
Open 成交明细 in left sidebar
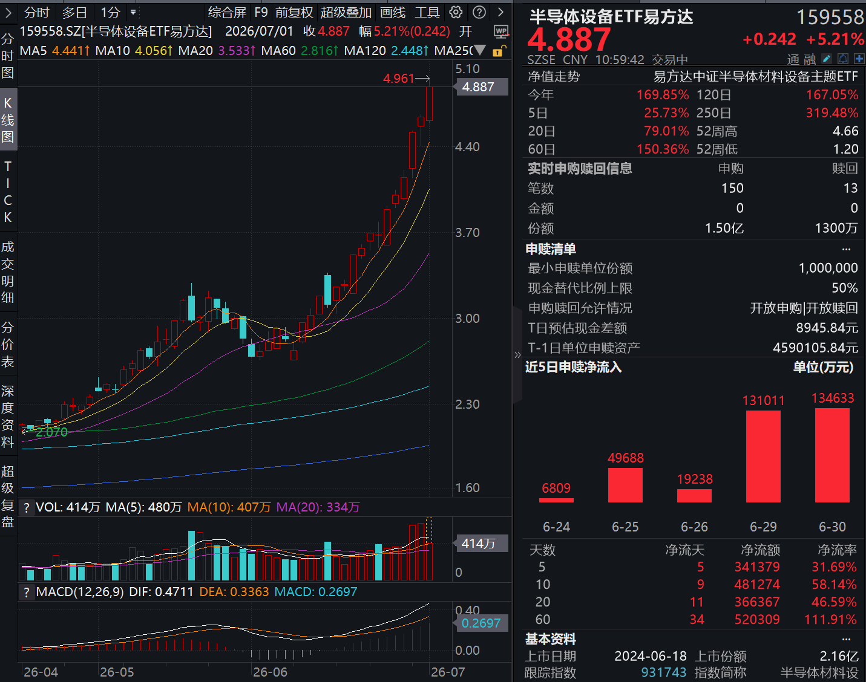pyautogui.click(x=8, y=272)
